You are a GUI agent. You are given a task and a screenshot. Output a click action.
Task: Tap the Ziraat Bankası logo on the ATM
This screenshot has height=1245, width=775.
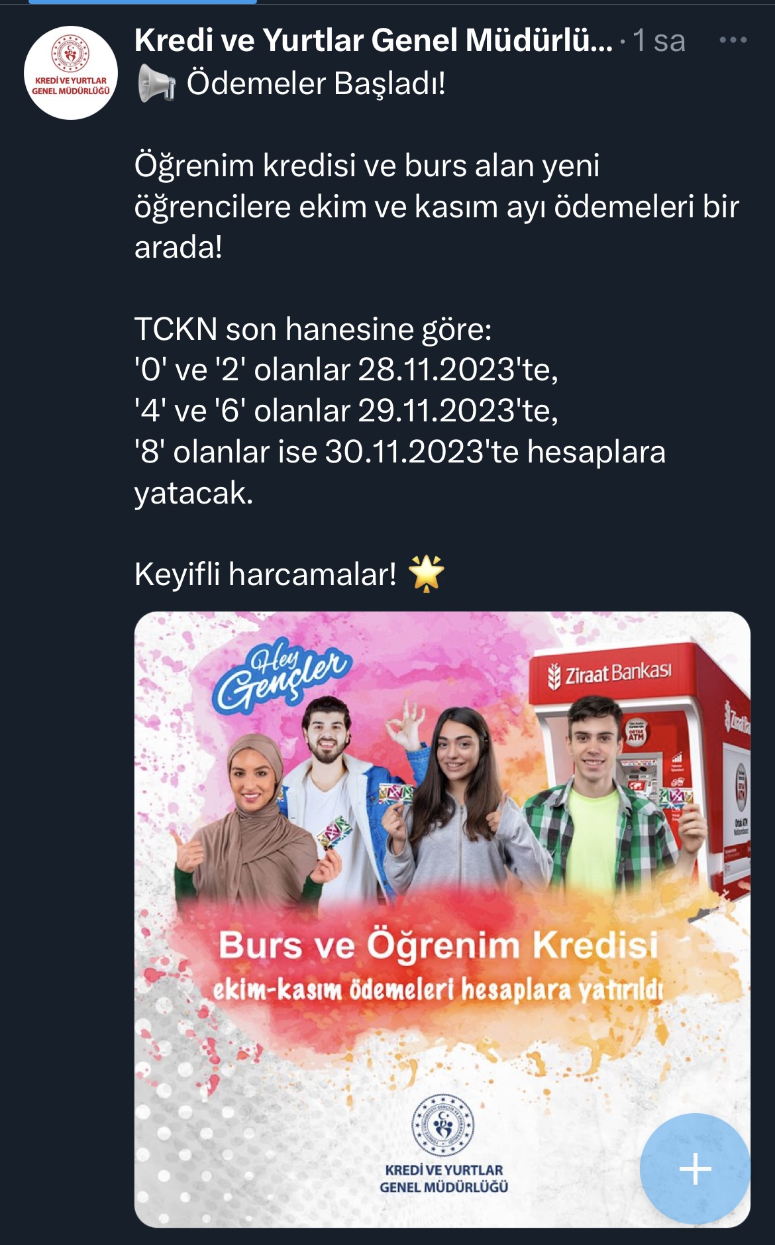pyautogui.click(x=610, y=673)
